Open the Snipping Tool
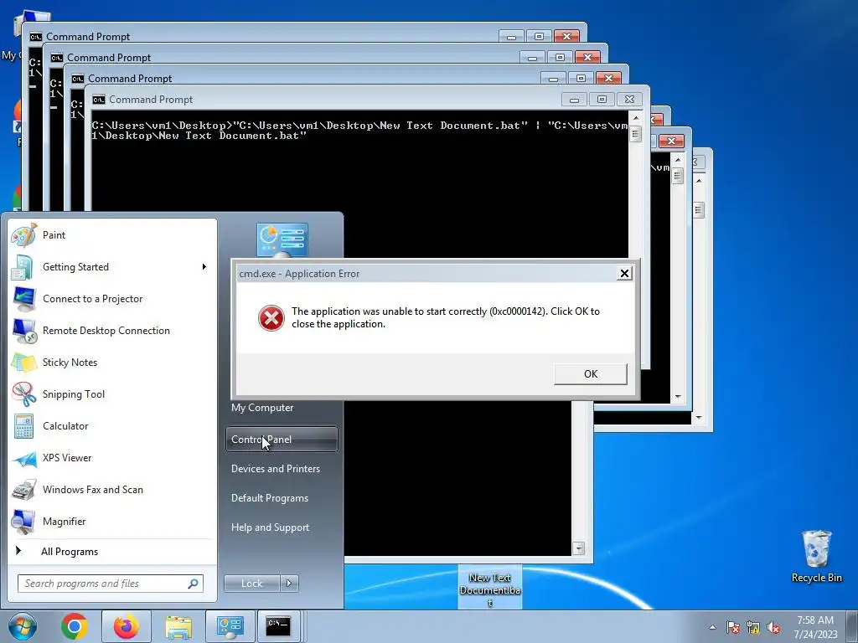Screen dimensions: 858x643 (112, 394)
